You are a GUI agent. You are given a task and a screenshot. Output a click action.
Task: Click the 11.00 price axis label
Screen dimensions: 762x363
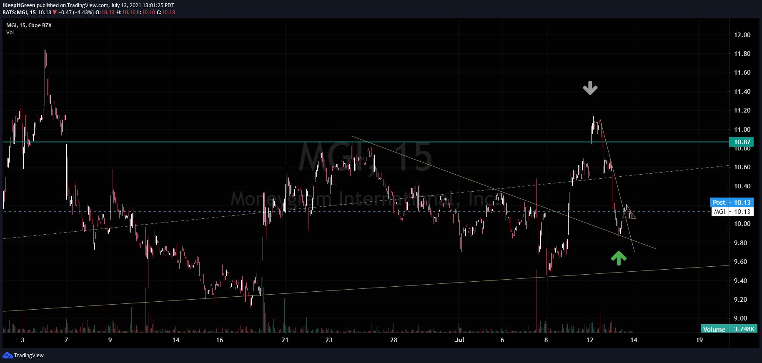tap(742, 129)
